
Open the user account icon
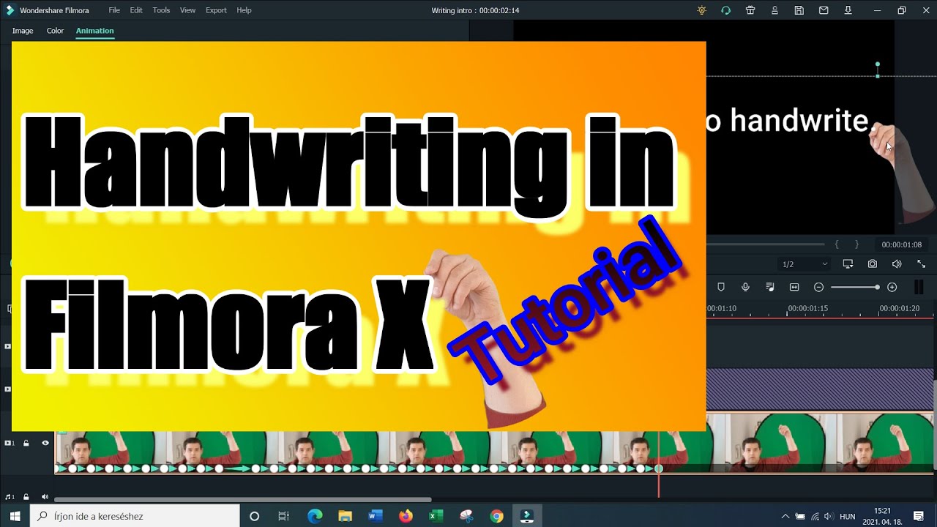click(x=774, y=10)
